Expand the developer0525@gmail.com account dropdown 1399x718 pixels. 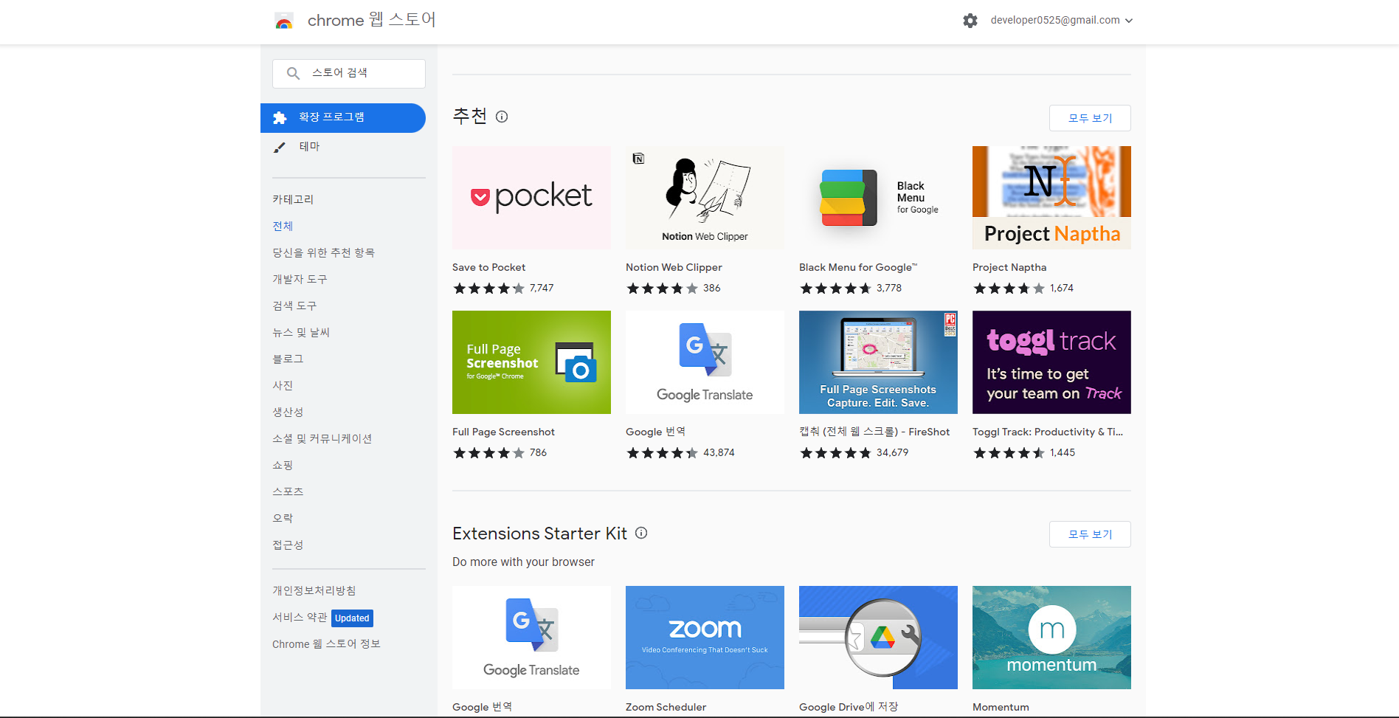coord(1061,21)
